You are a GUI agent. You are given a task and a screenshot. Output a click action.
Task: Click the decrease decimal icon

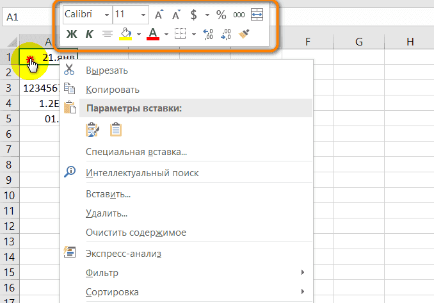coord(225,35)
